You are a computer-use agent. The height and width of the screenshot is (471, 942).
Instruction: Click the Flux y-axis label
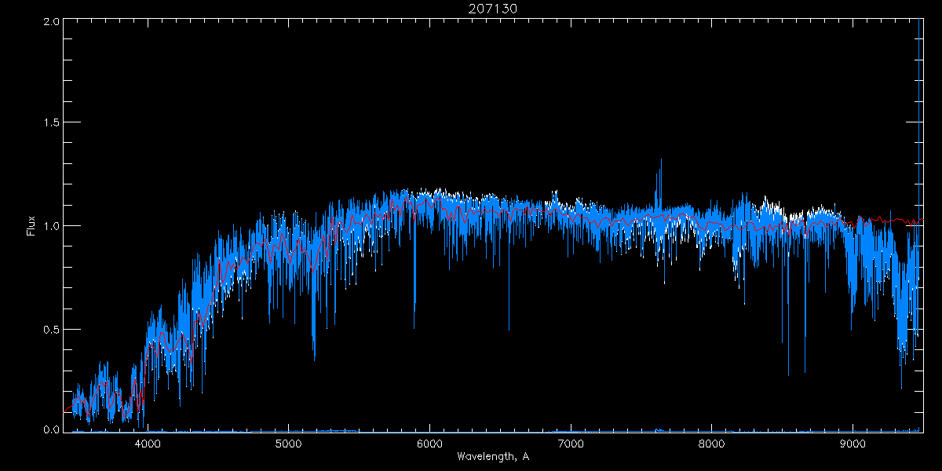point(31,225)
